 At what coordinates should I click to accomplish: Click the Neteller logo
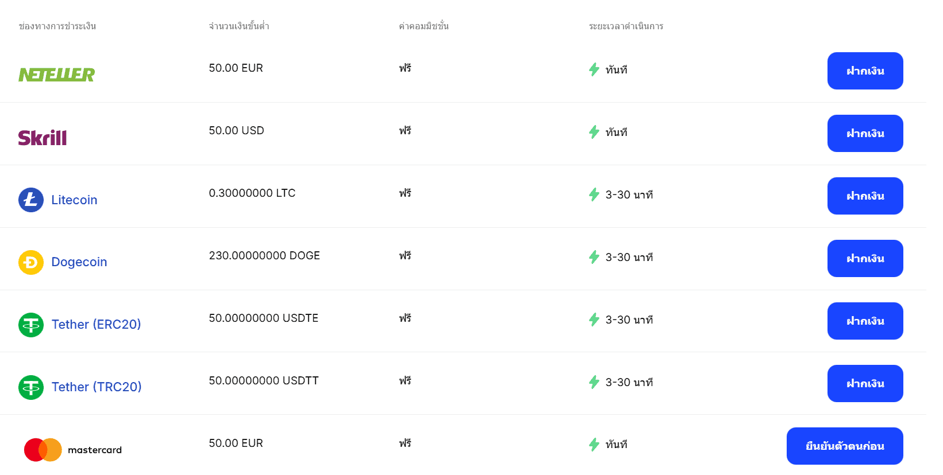(56, 75)
